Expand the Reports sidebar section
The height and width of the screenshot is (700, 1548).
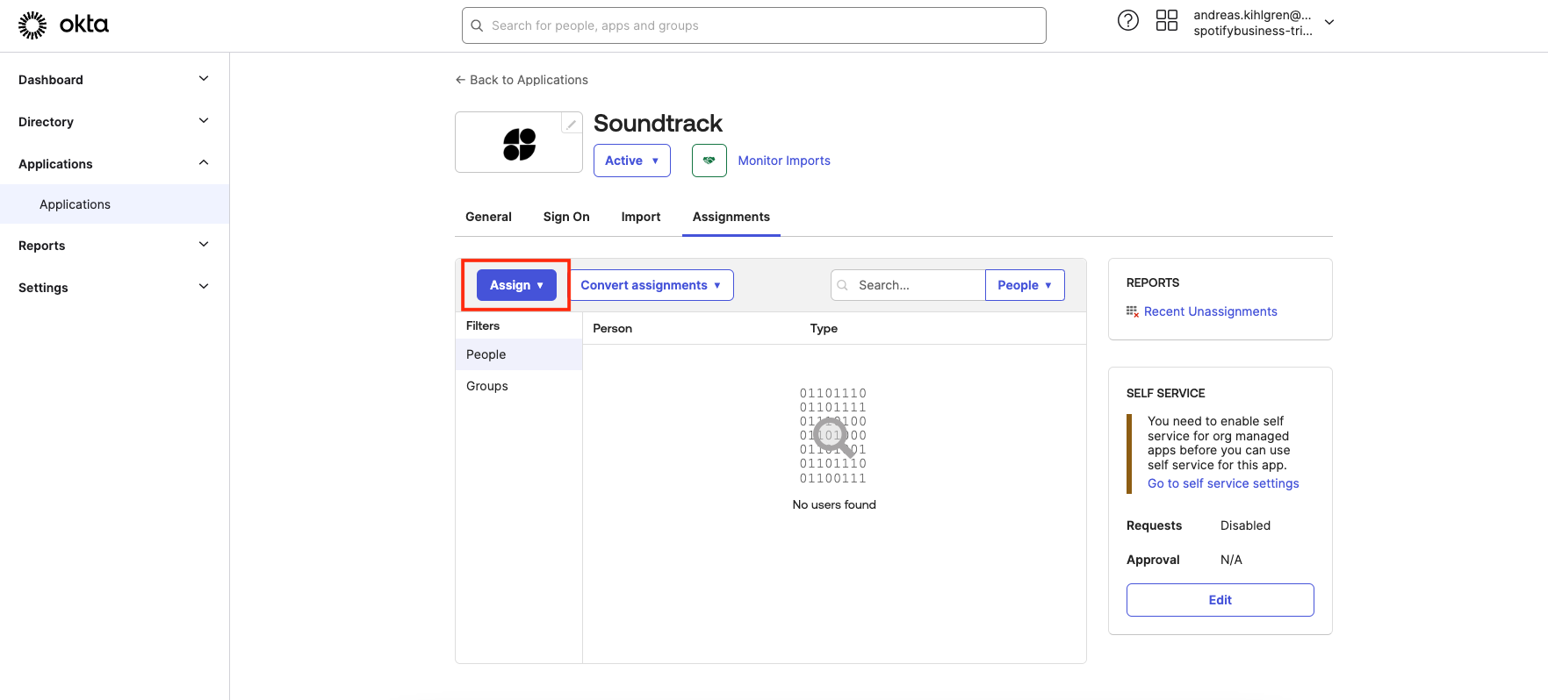204,245
